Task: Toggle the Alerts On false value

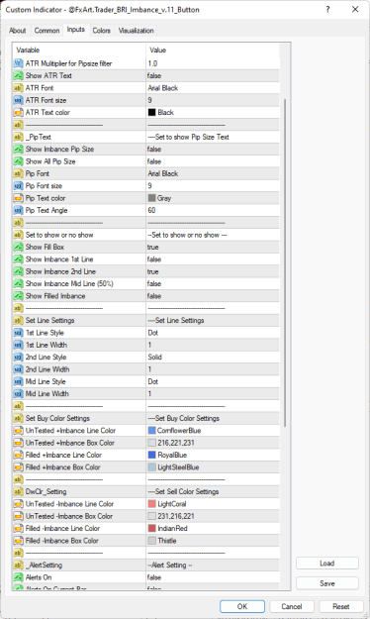Action: [x=213, y=577]
